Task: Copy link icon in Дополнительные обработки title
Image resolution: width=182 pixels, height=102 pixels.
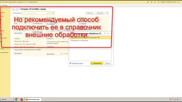Action: [105, 33]
